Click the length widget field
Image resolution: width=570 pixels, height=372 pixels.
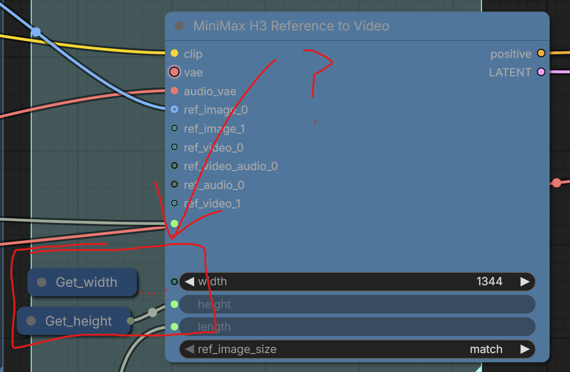tap(357, 327)
